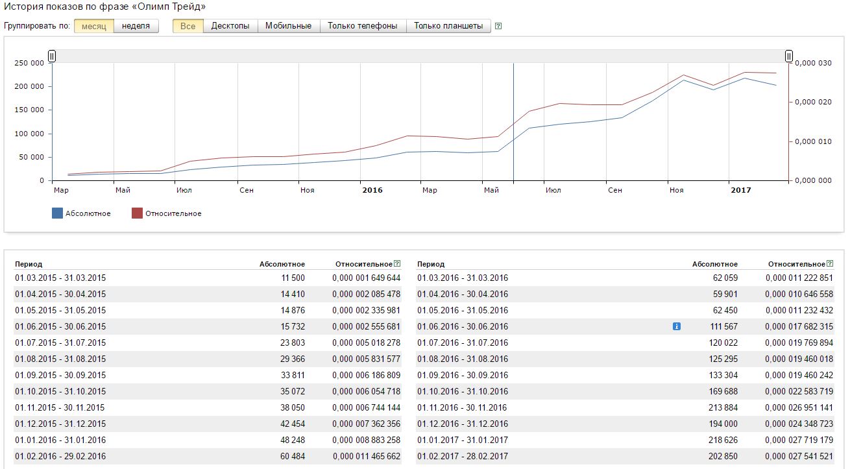Show Только телефоны statistics

pos(363,26)
